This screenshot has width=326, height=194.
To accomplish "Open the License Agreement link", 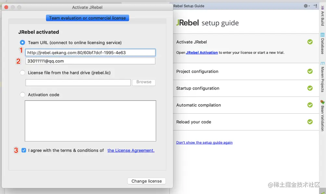I will click(131, 150).
